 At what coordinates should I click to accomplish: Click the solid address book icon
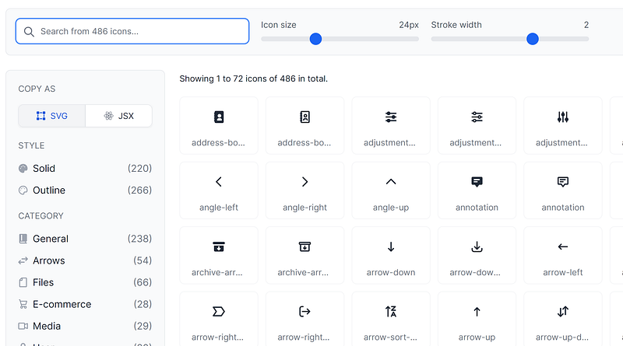[219, 117]
